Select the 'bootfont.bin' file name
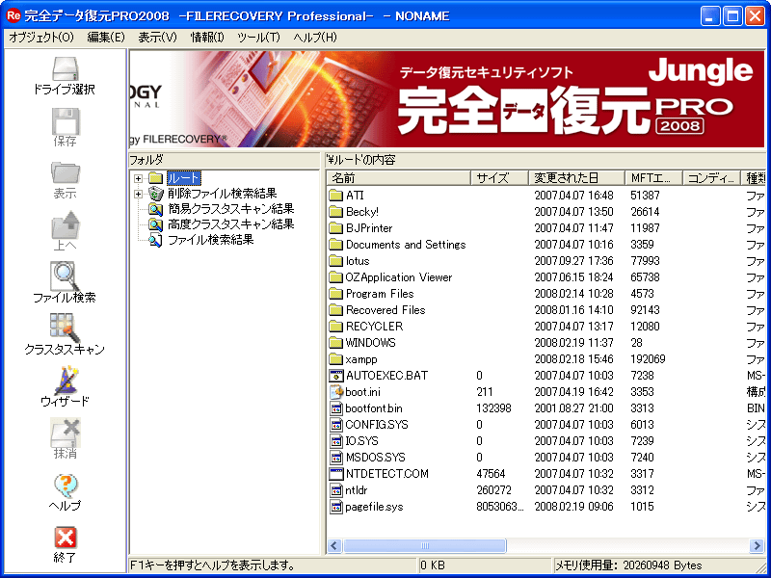This screenshot has height=578, width=771. pos(374,408)
